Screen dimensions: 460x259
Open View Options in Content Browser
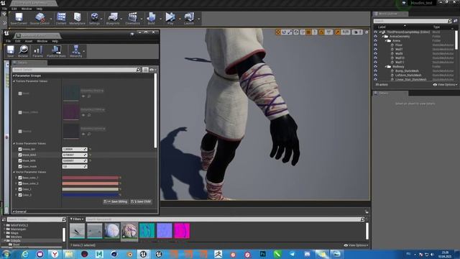(x=356, y=245)
